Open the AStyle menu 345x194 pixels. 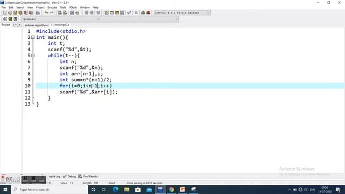(x=73, y=8)
